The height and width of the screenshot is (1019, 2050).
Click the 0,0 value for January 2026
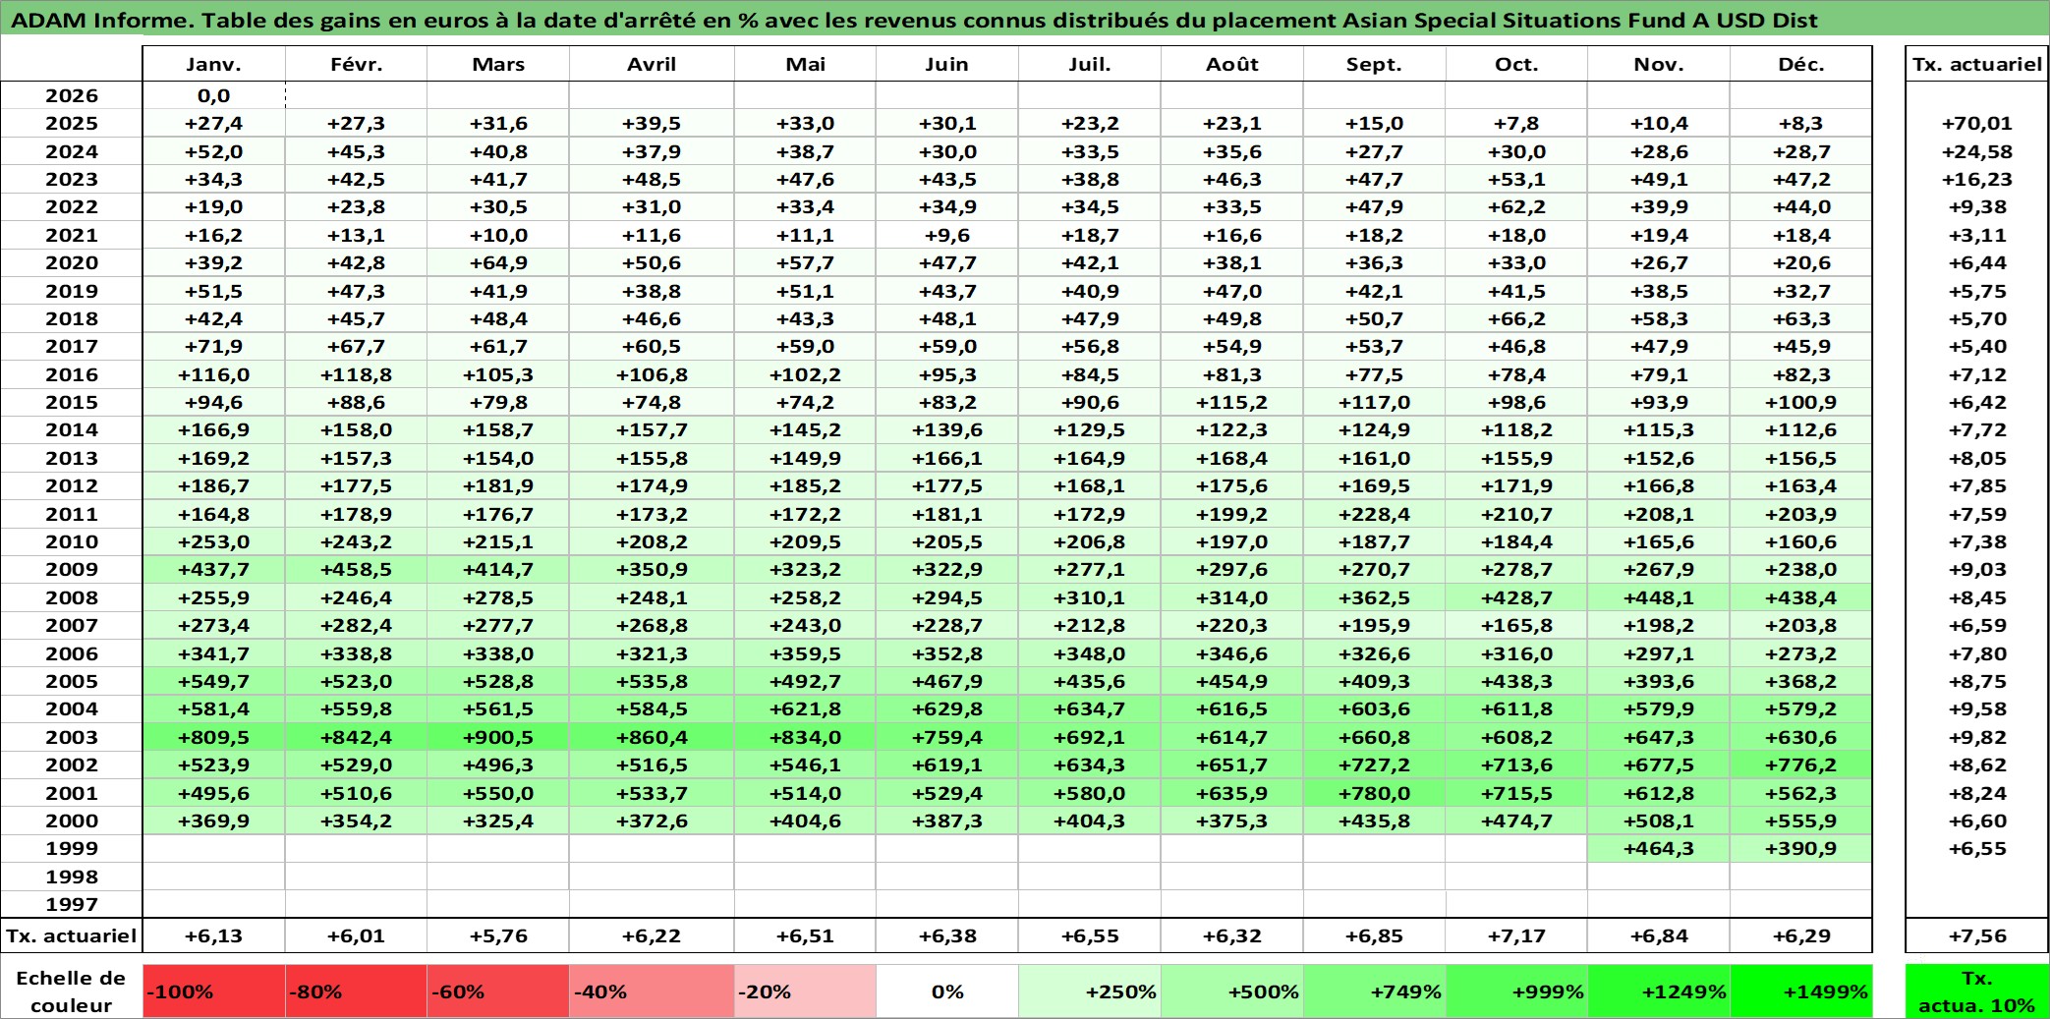click(214, 95)
